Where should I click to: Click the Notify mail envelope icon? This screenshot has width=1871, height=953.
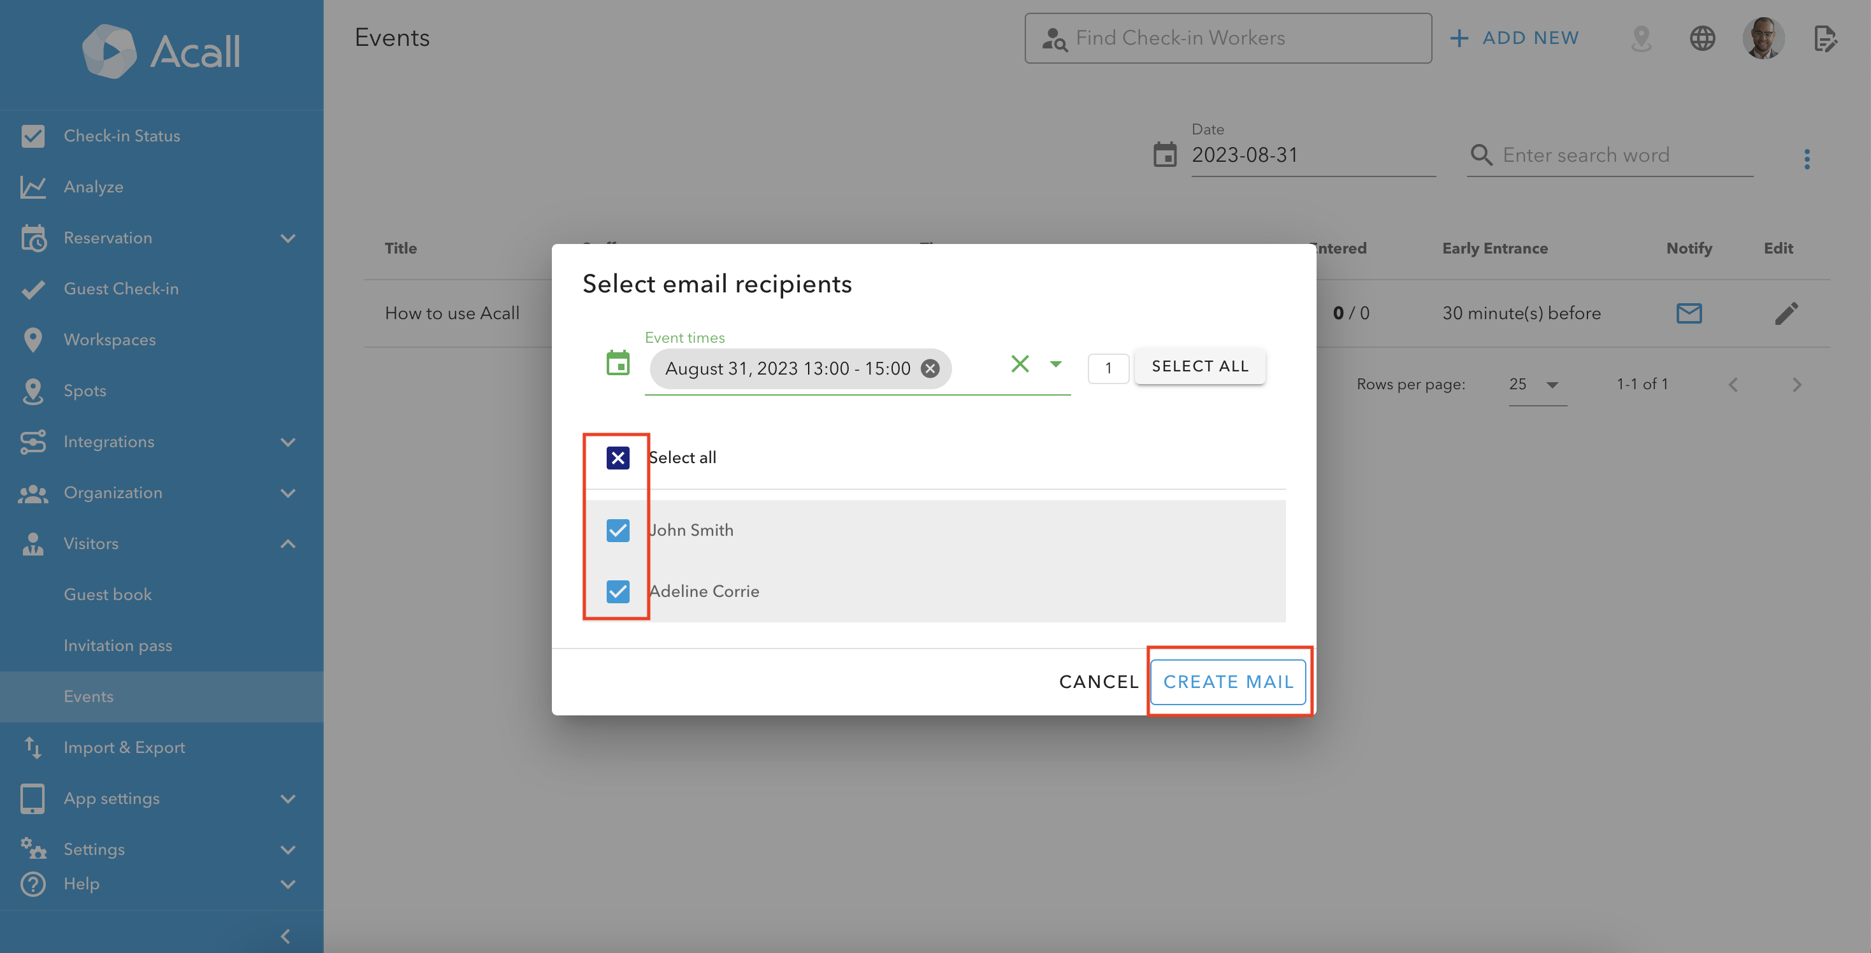coord(1689,313)
